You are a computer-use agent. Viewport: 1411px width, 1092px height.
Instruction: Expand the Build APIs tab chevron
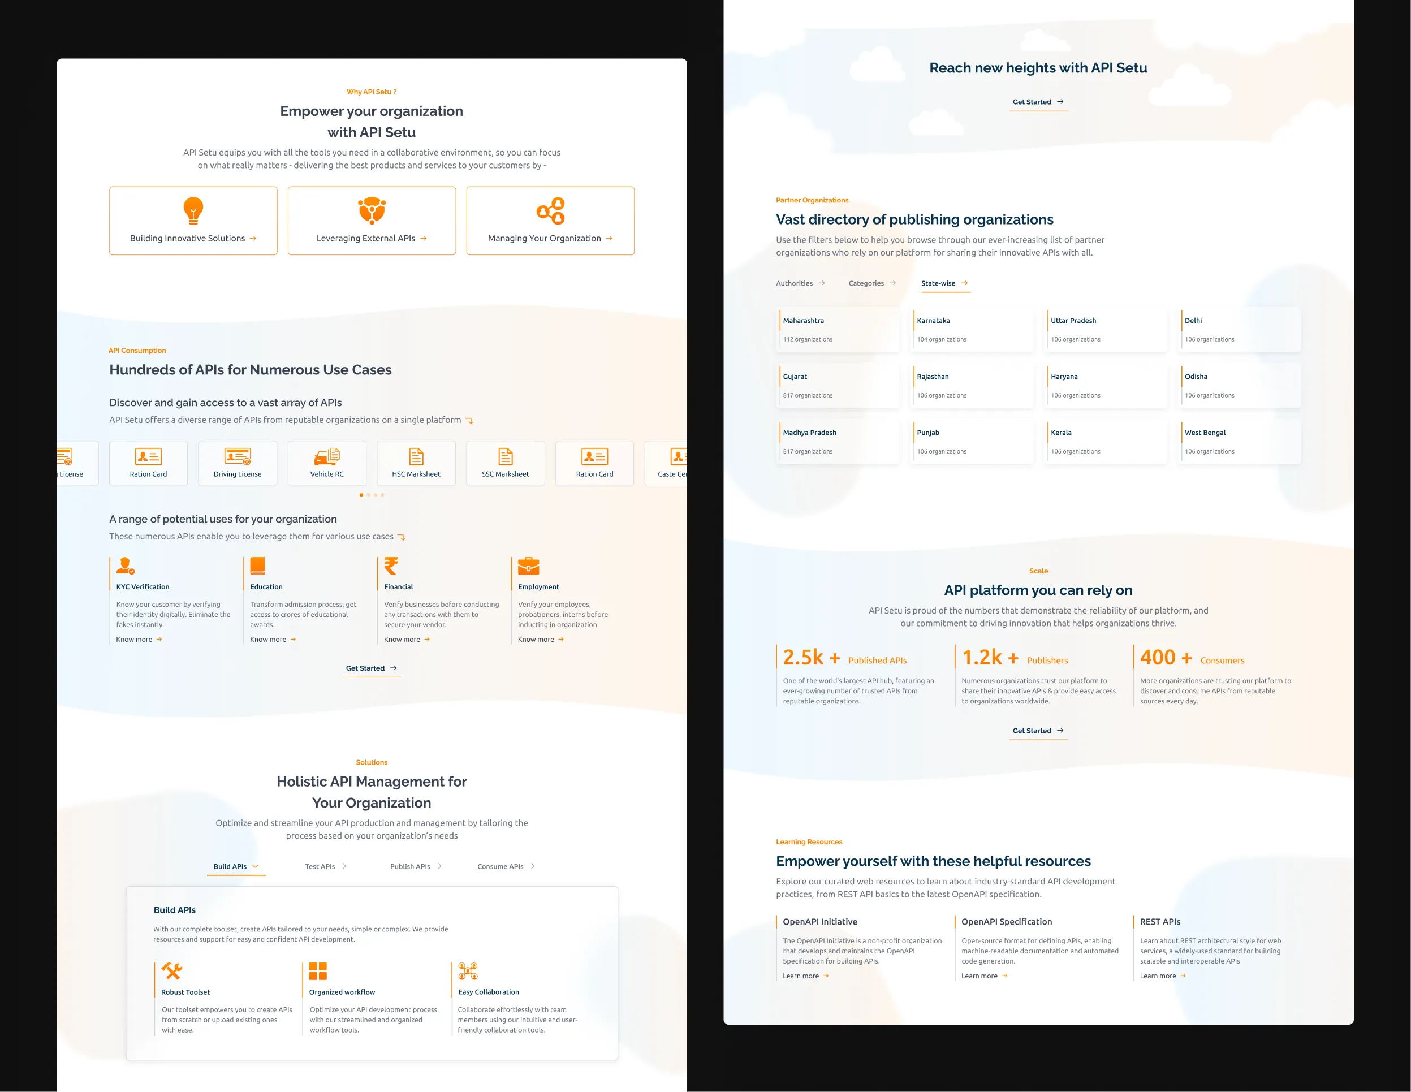pos(255,866)
